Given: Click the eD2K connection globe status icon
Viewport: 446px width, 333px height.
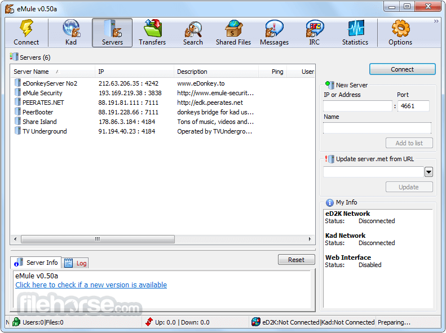Looking at the screenshot, I should point(256,322).
